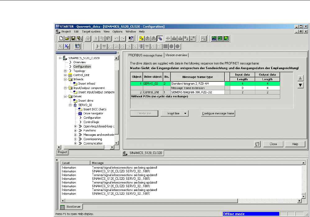Click the project tree vertical scrollbar
Screen dimensions: 310x217
coord(116,100)
